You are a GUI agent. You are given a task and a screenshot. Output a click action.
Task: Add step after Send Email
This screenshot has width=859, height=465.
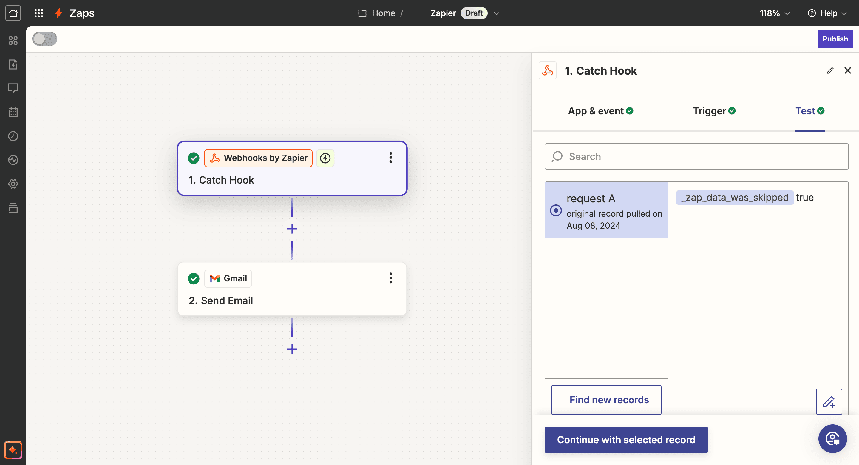point(292,349)
